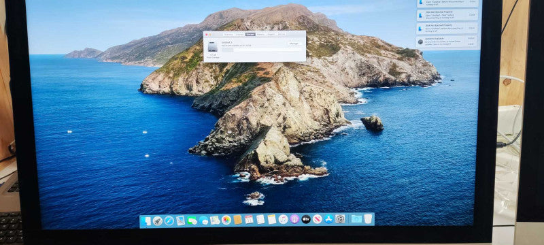The width and height of the screenshot is (544, 245).
Task: Switch to the Support tab
Action: 271,34
